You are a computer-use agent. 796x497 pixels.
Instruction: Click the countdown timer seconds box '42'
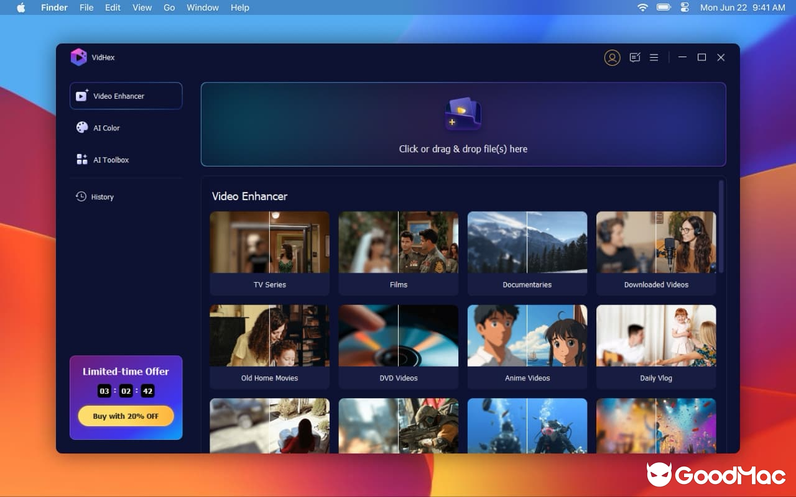pos(147,391)
